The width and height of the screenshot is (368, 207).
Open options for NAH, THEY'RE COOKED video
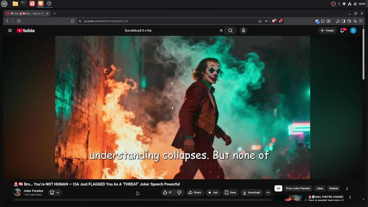pos(350,198)
